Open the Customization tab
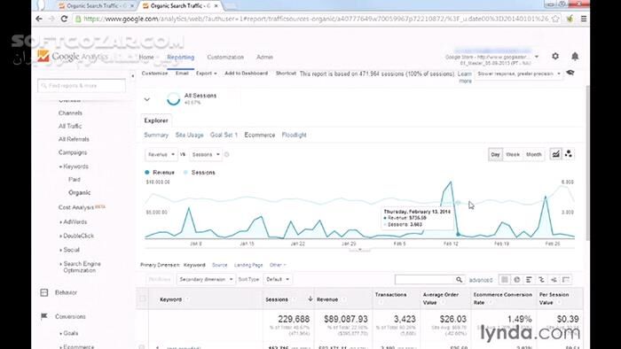The image size is (621, 349). coord(225,57)
